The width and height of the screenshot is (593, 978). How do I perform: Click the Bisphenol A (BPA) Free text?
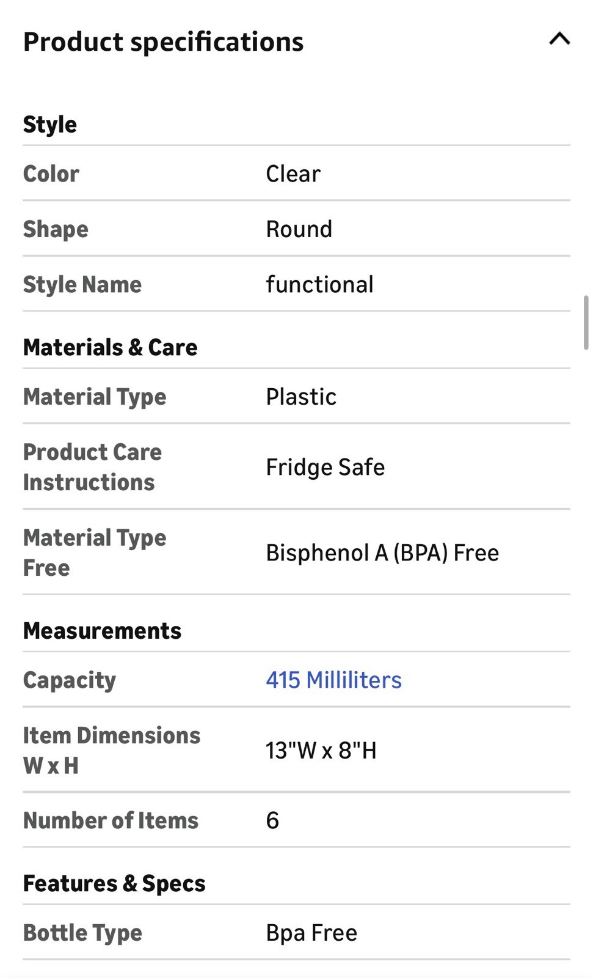[x=382, y=553]
